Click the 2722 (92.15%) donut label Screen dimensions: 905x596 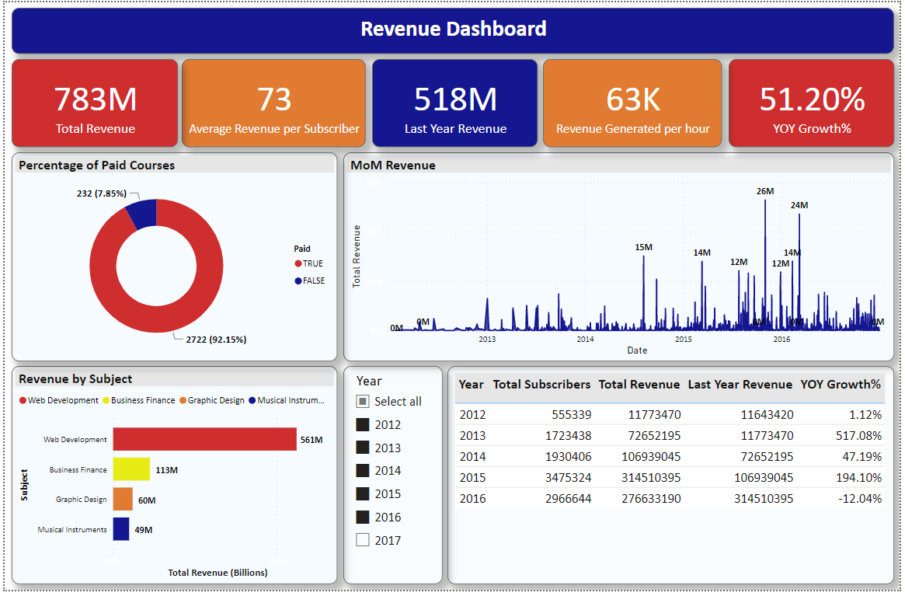pyautogui.click(x=216, y=340)
